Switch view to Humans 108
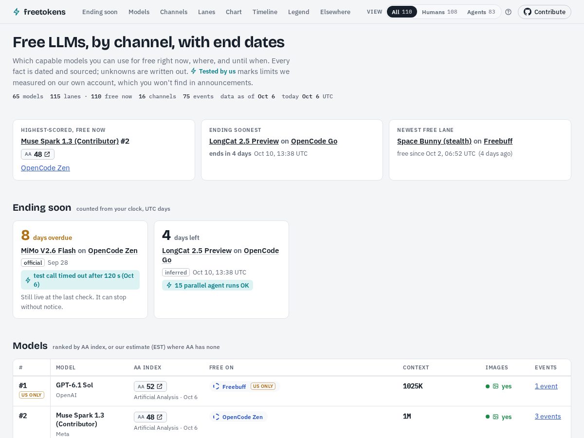This screenshot has width=584, height=438. pos(439,12)
